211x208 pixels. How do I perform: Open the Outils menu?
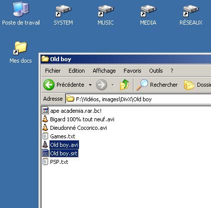tap(156, 71)
